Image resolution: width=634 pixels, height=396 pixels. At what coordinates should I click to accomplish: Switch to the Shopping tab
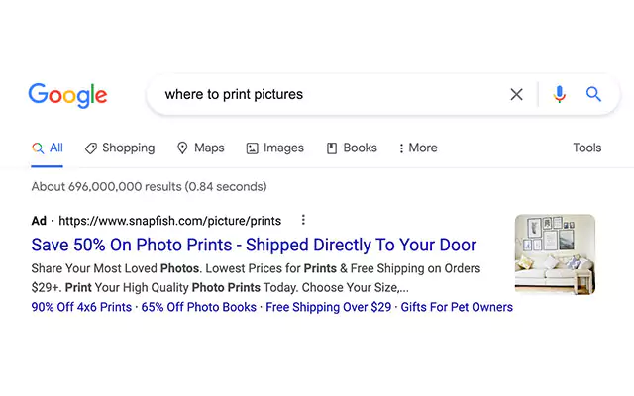click(128, 148)
